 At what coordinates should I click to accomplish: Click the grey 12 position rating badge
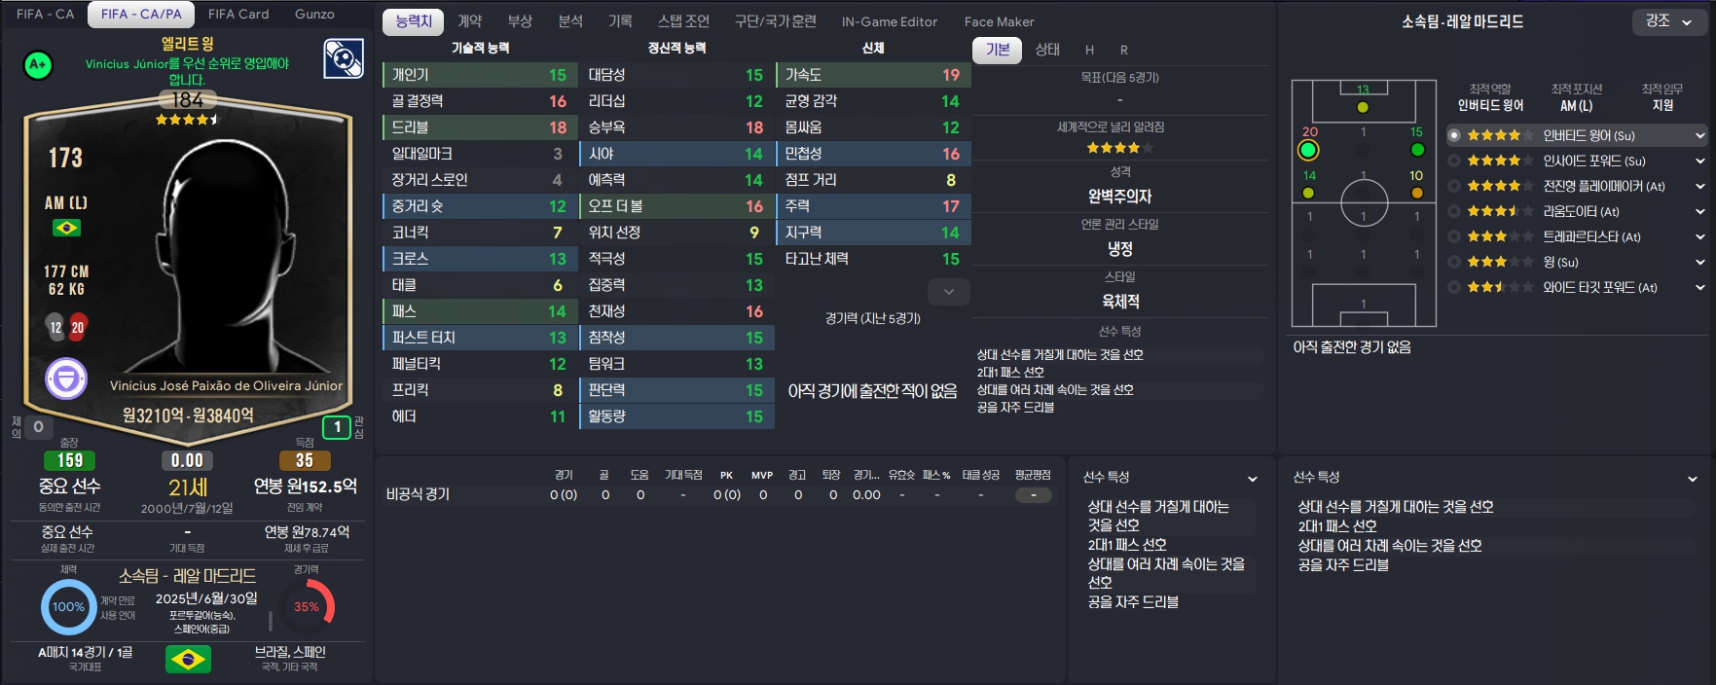coord(55,328)
